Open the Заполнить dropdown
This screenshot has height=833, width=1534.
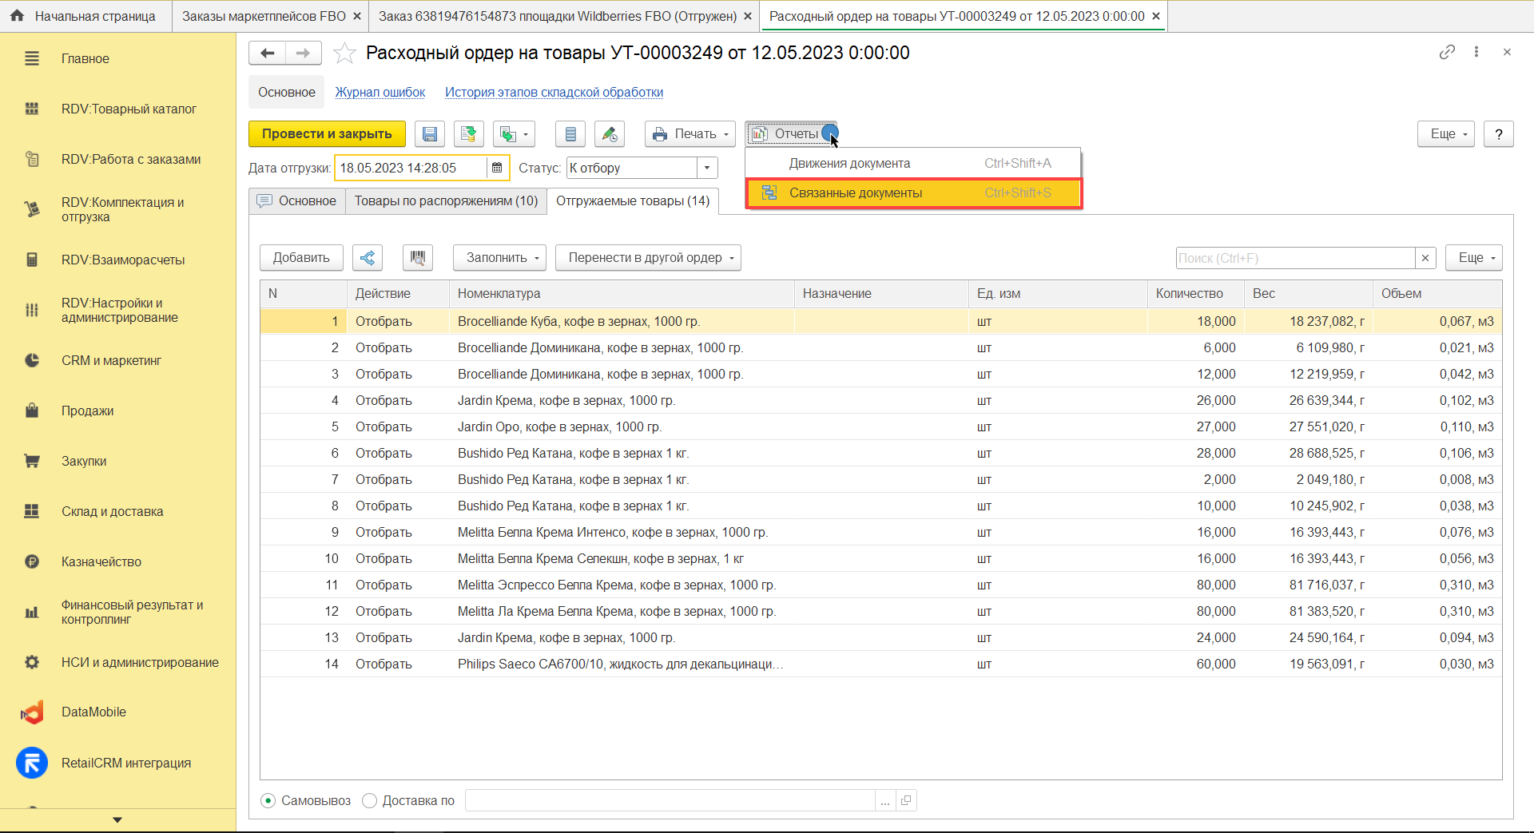click(500, 258)
